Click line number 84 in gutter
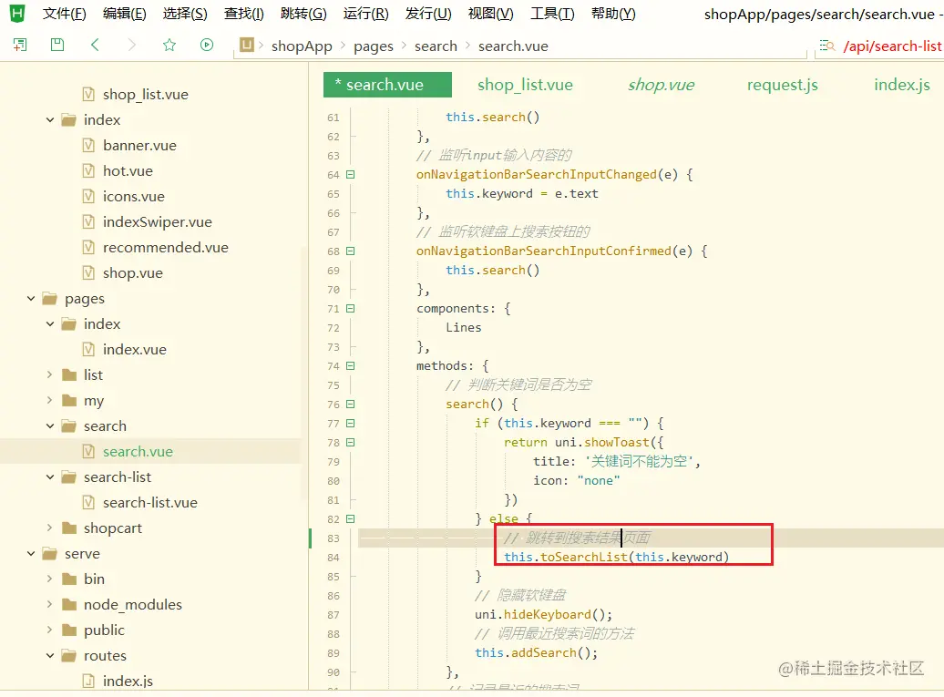The image size is (944, 697). [x=333, y=558]
